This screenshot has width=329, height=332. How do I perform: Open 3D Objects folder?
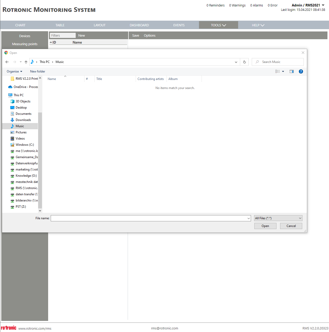click(x=20, y=101)
